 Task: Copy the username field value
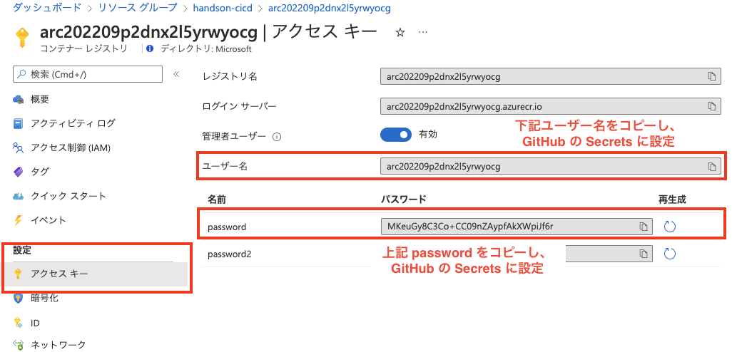[711, 167]
